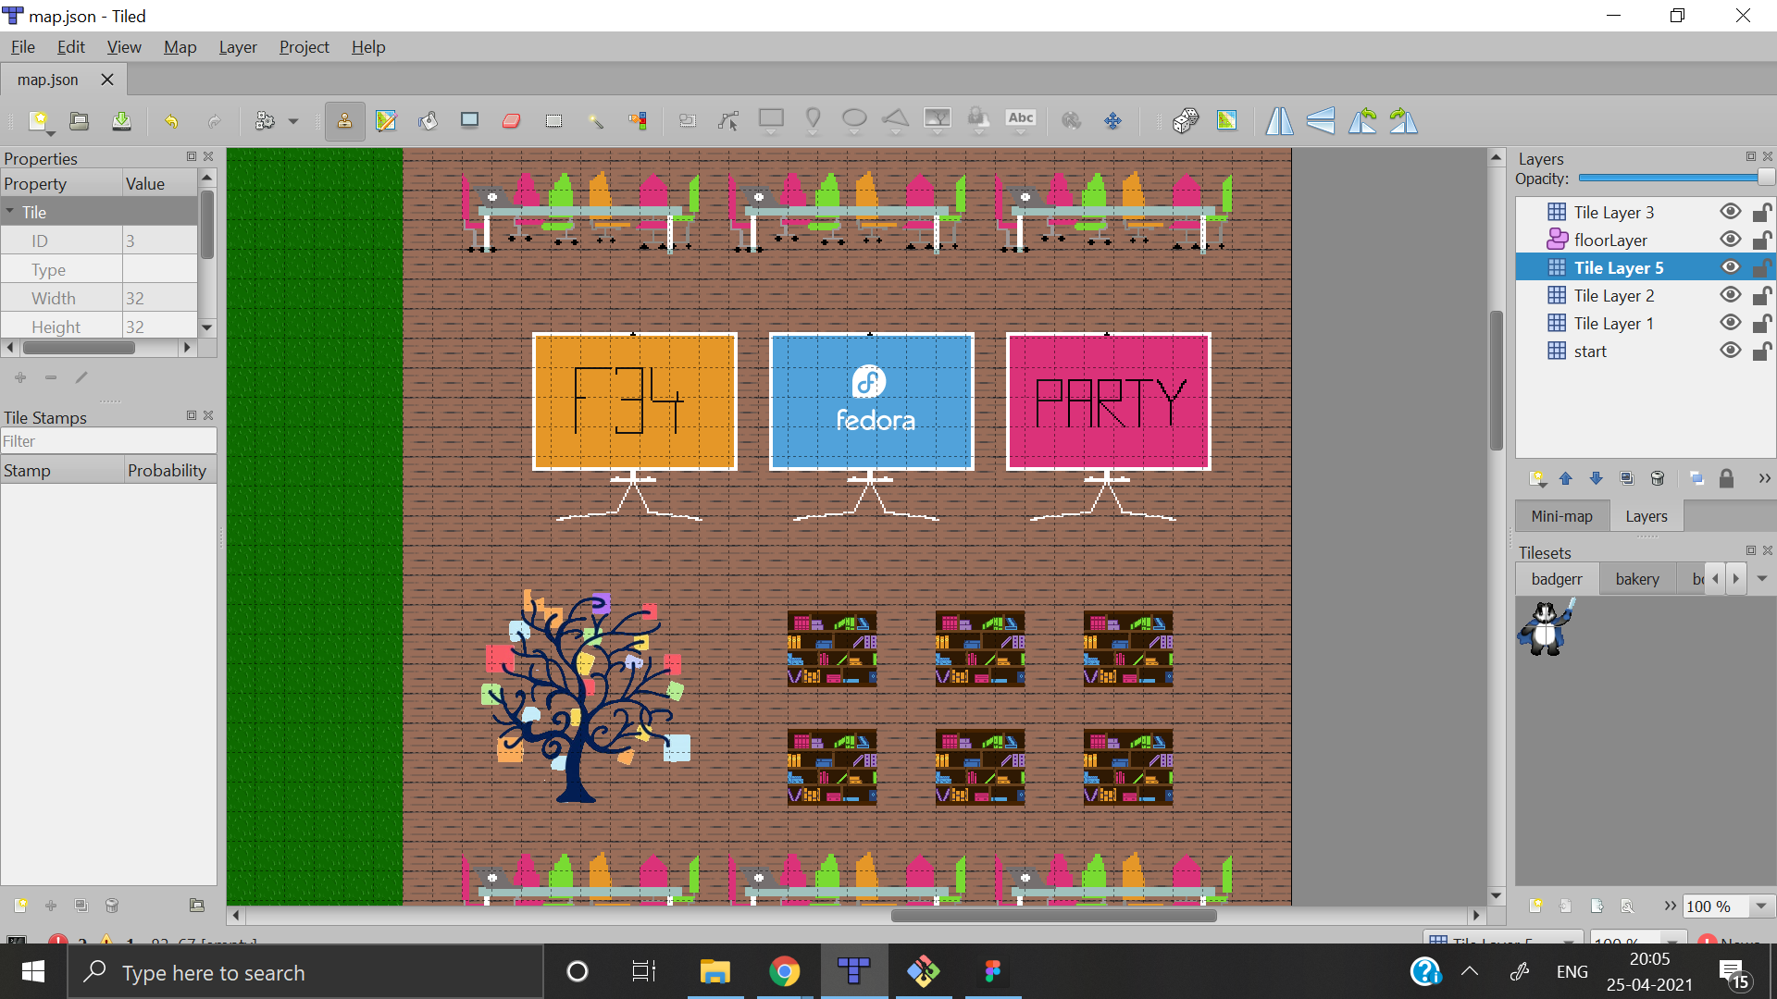Image resolution: width=1777 pixels, height=999 pixels.
Task: Hide the start layer
Action: (x=1730, y=351)
